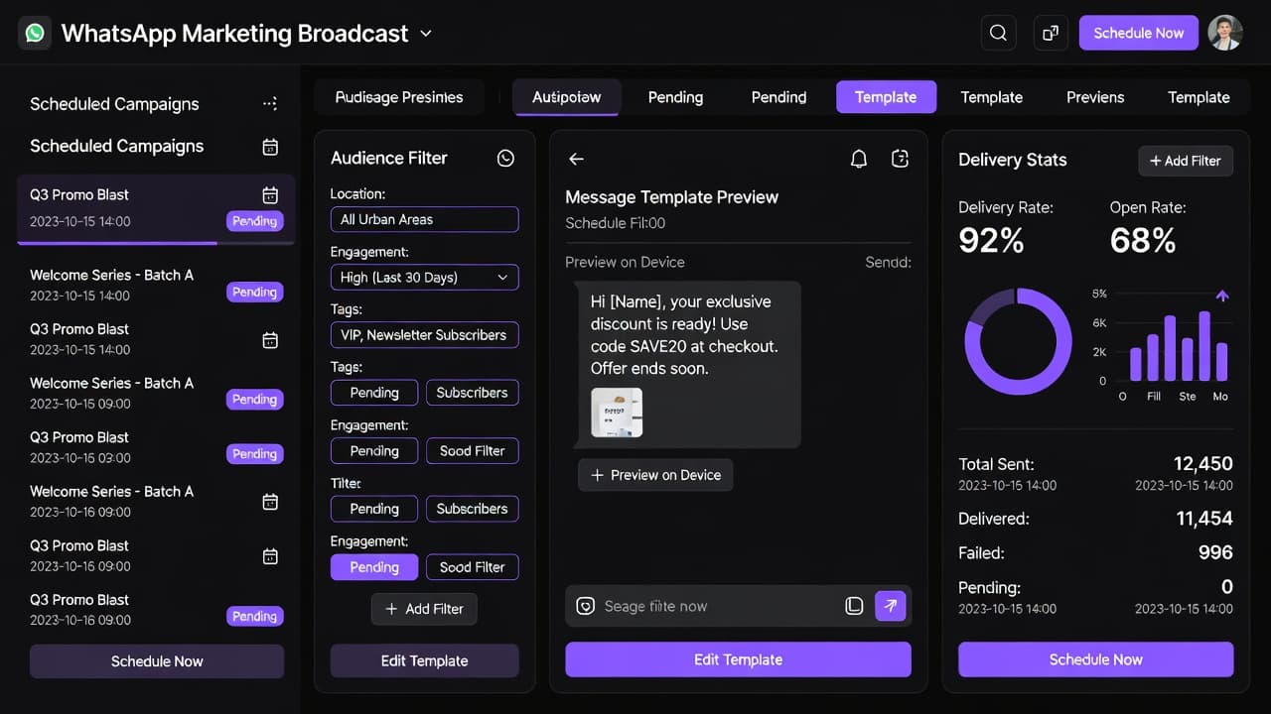
Task: Click the delivery rate donut chart
Action: 1018,342
